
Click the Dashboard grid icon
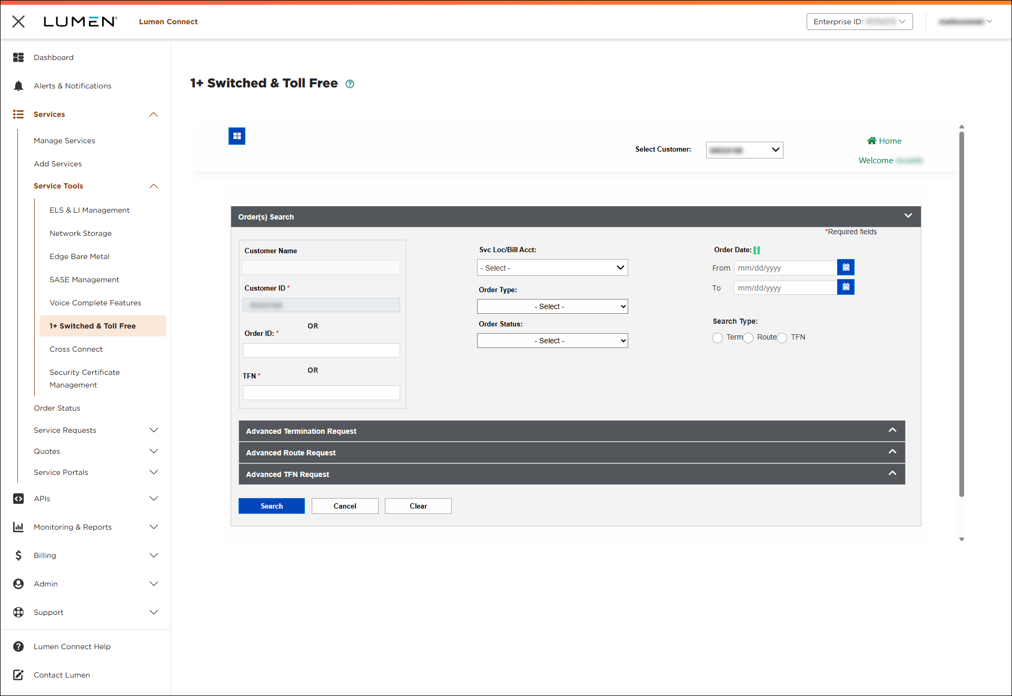click(18, 57)
